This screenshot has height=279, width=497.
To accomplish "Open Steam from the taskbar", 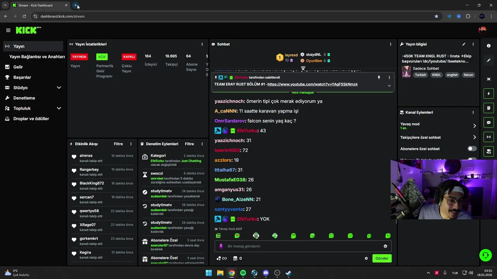I will click(288, 273).
